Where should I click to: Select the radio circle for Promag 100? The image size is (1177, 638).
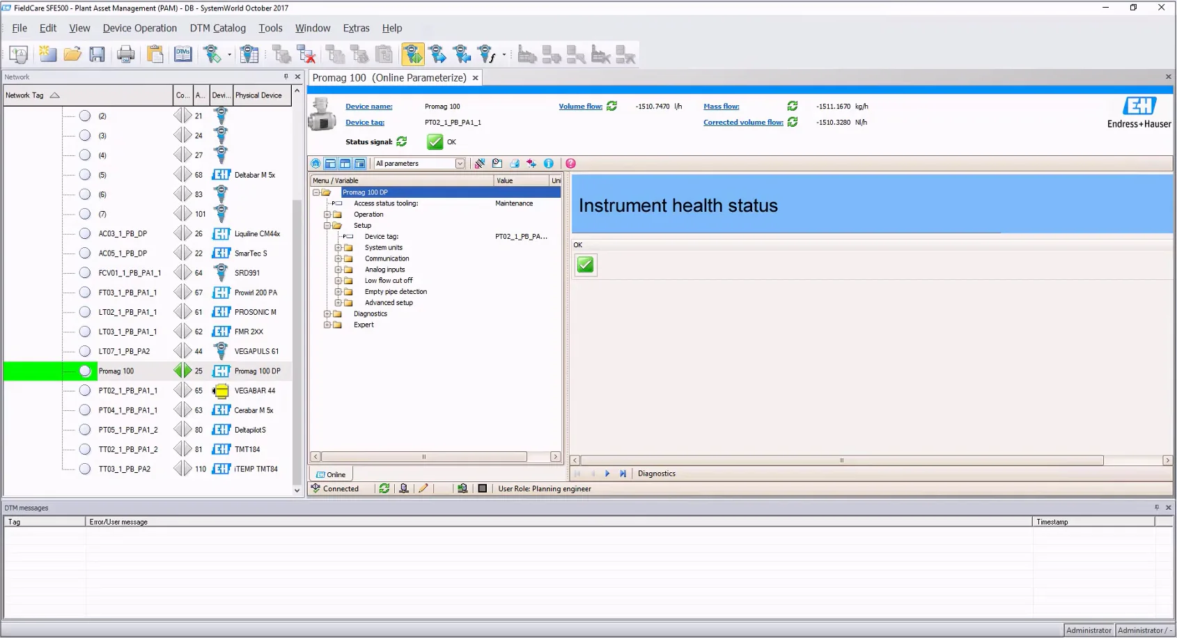pyautogui.click(x=85, y=371)
